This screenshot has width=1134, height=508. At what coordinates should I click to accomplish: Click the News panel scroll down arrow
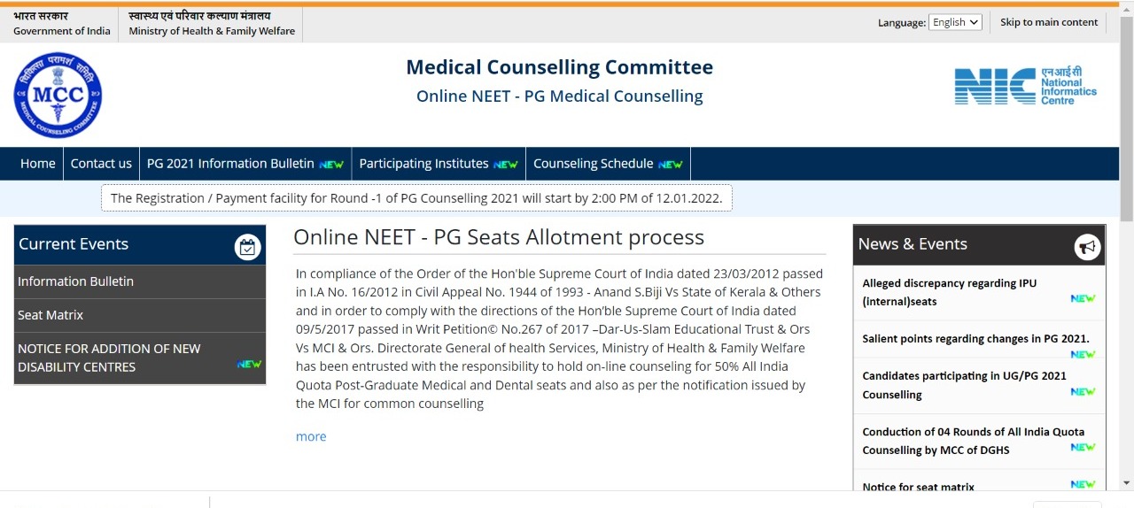point(1126,482)
